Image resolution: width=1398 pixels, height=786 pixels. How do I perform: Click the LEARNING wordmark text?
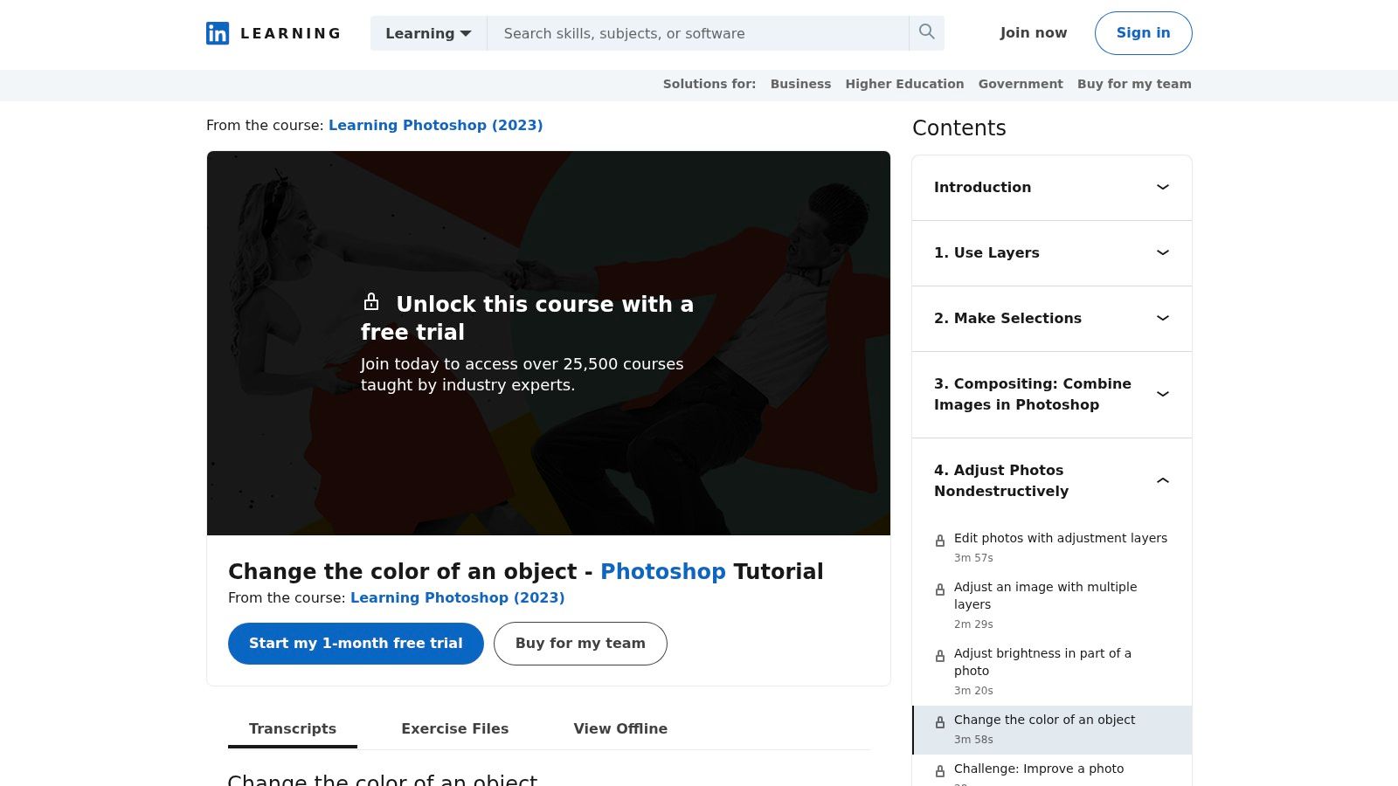(x=290, y=33)
